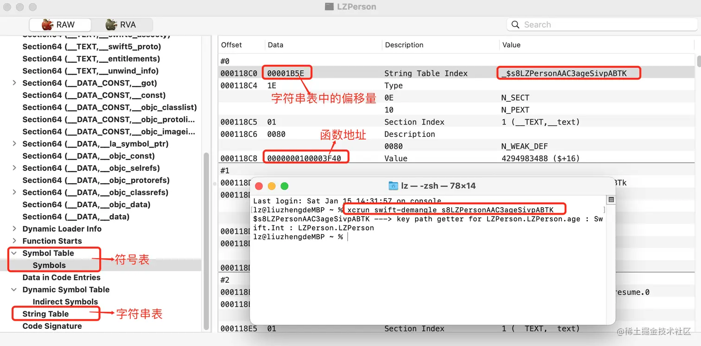
Task: Select Section64 (__DATA,__objc_protorefs)
Action: (x=96, y=180)
